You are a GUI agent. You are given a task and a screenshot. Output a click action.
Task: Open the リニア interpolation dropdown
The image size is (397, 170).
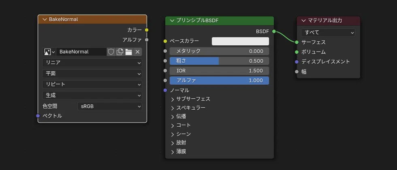pos(92,63)
